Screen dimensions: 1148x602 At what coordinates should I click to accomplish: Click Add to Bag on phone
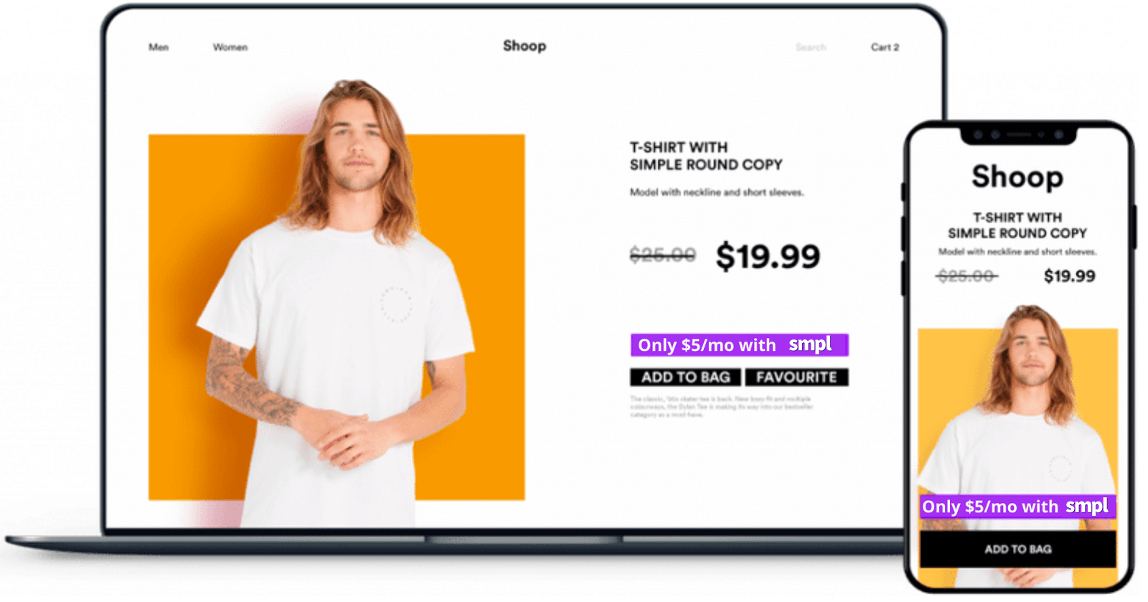pos(1018,550)
